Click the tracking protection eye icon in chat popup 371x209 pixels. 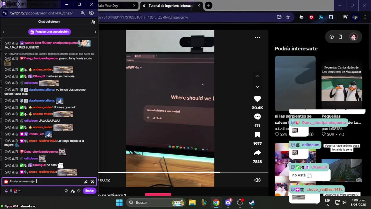pos(92,13)
